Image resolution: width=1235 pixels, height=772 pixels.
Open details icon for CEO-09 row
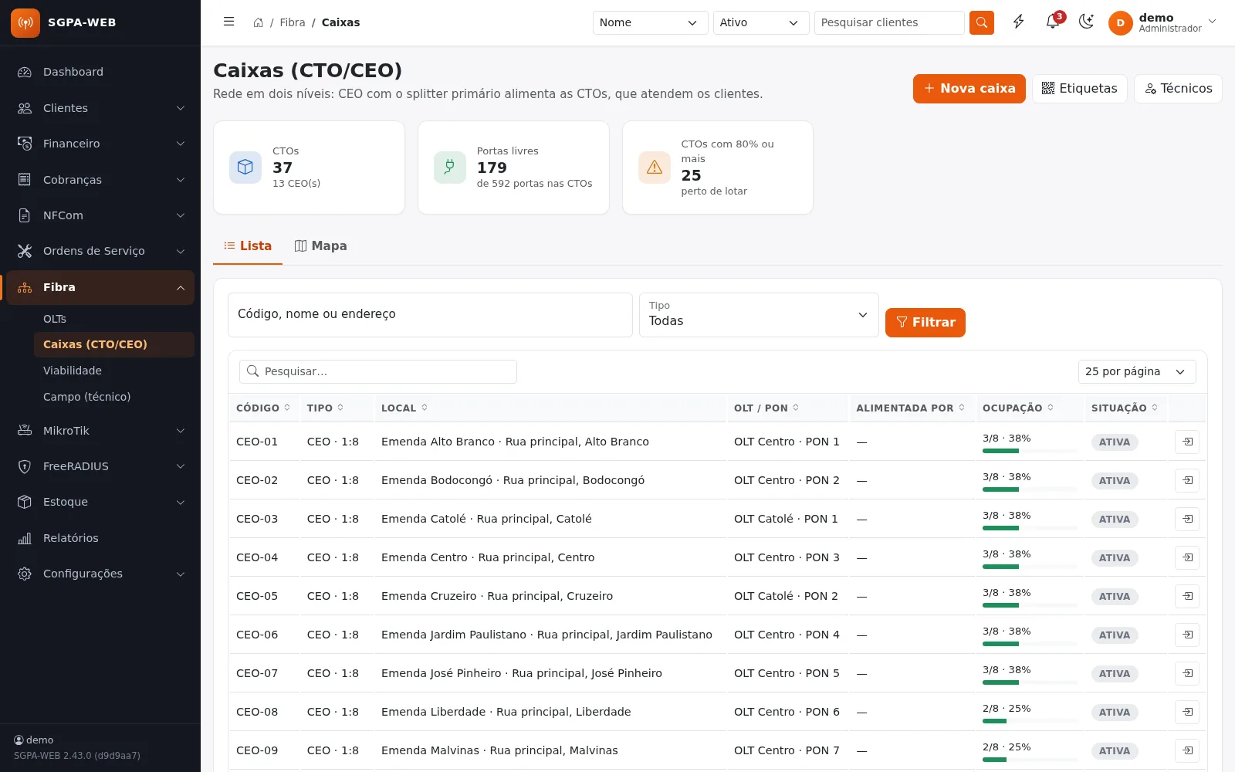pyautogui.click(x=1187, y=750)
